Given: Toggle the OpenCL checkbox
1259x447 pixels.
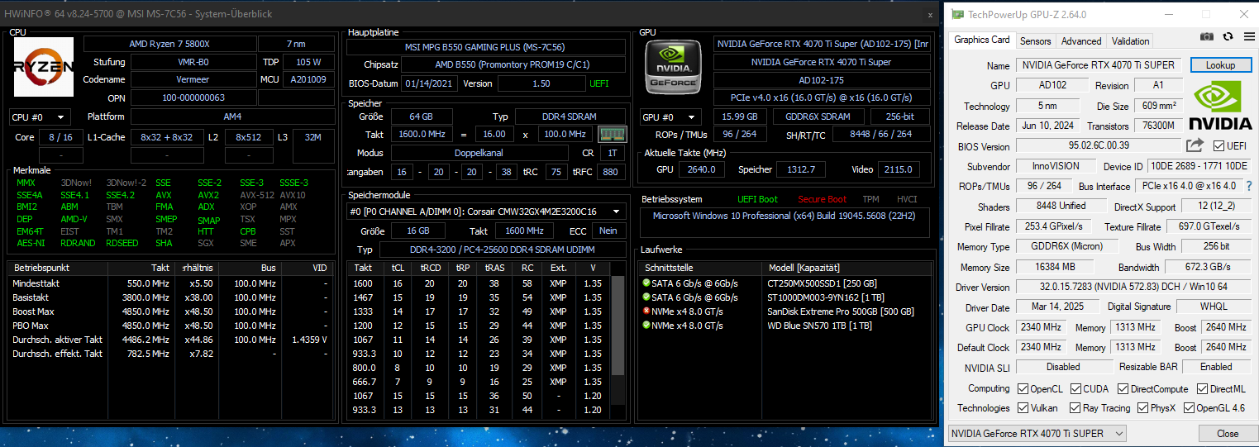Looking at the screenshot, I should 1023,388.
